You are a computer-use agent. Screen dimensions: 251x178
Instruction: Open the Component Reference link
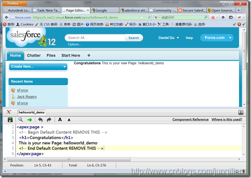coord(191,119)
